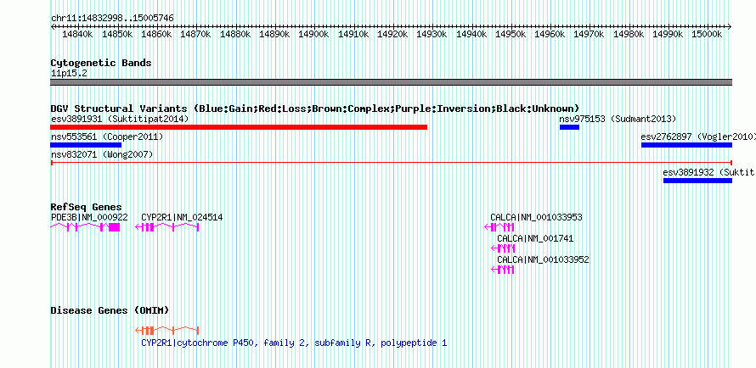Click the CALCA NM_001033952 gene glyph
The image size is (756, 368).
(x=503, y=270)
